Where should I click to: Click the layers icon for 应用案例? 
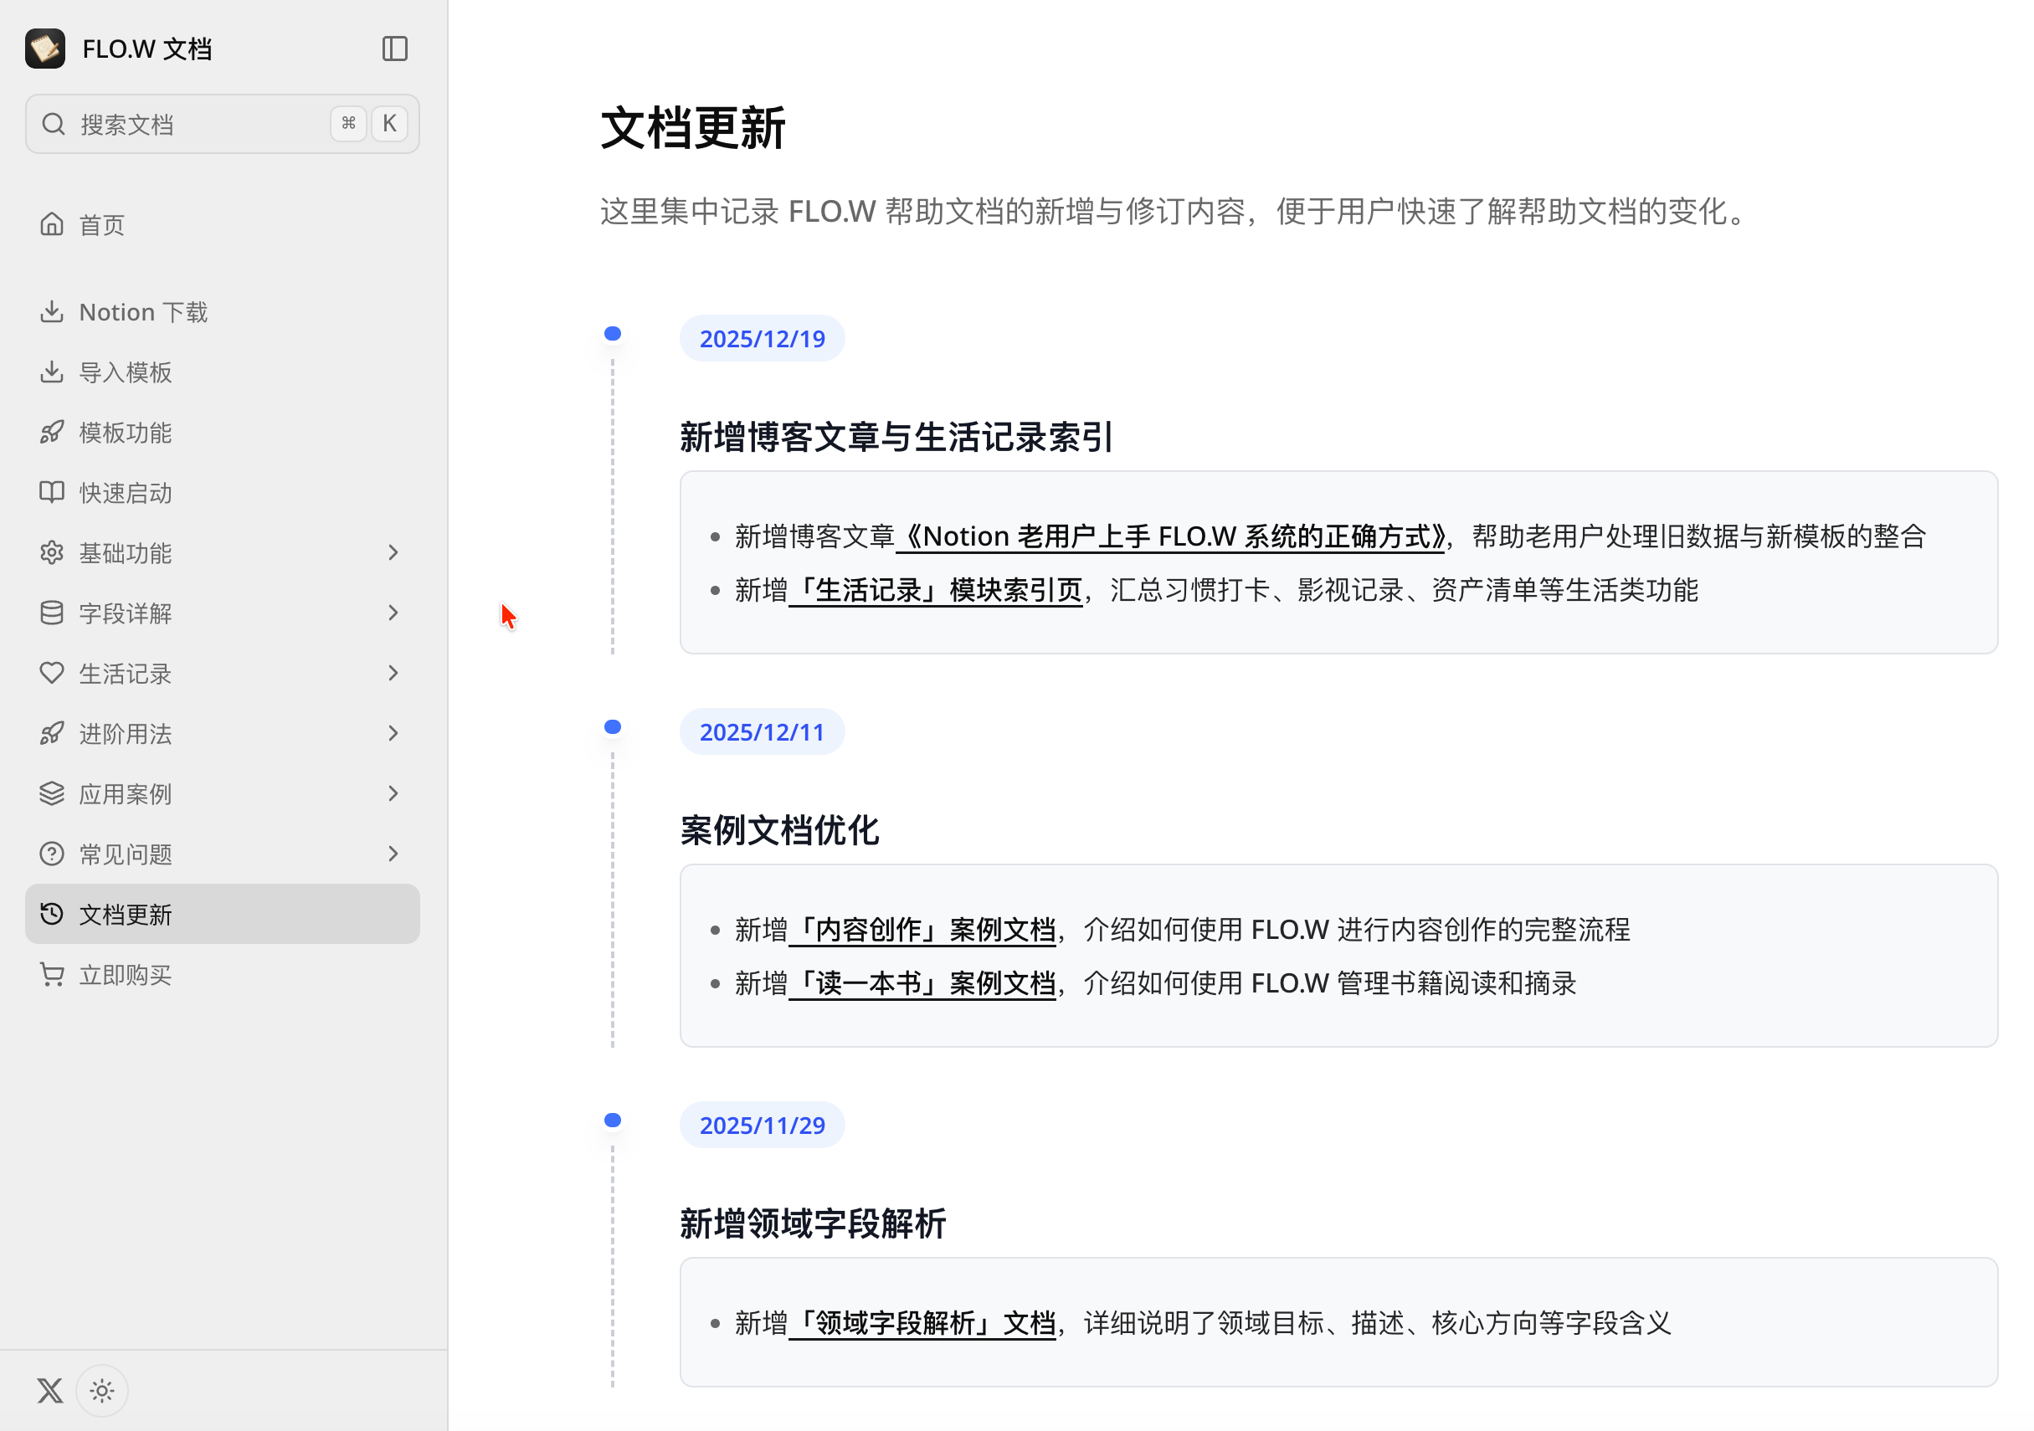click(x=52, y=793)
